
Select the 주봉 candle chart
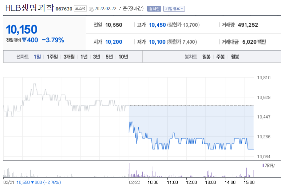coord(220,57)
